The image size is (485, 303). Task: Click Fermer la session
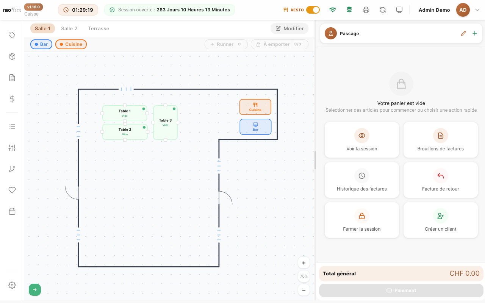pyautogui.click(x=362, y=220)
